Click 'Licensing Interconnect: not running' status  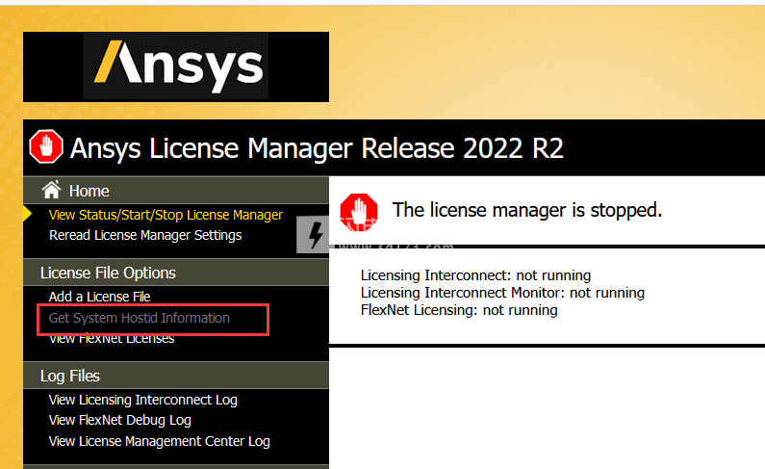click(475, 275)
